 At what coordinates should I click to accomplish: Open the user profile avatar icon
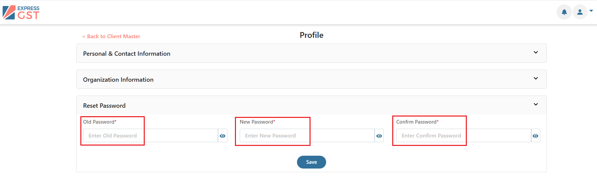580,12
